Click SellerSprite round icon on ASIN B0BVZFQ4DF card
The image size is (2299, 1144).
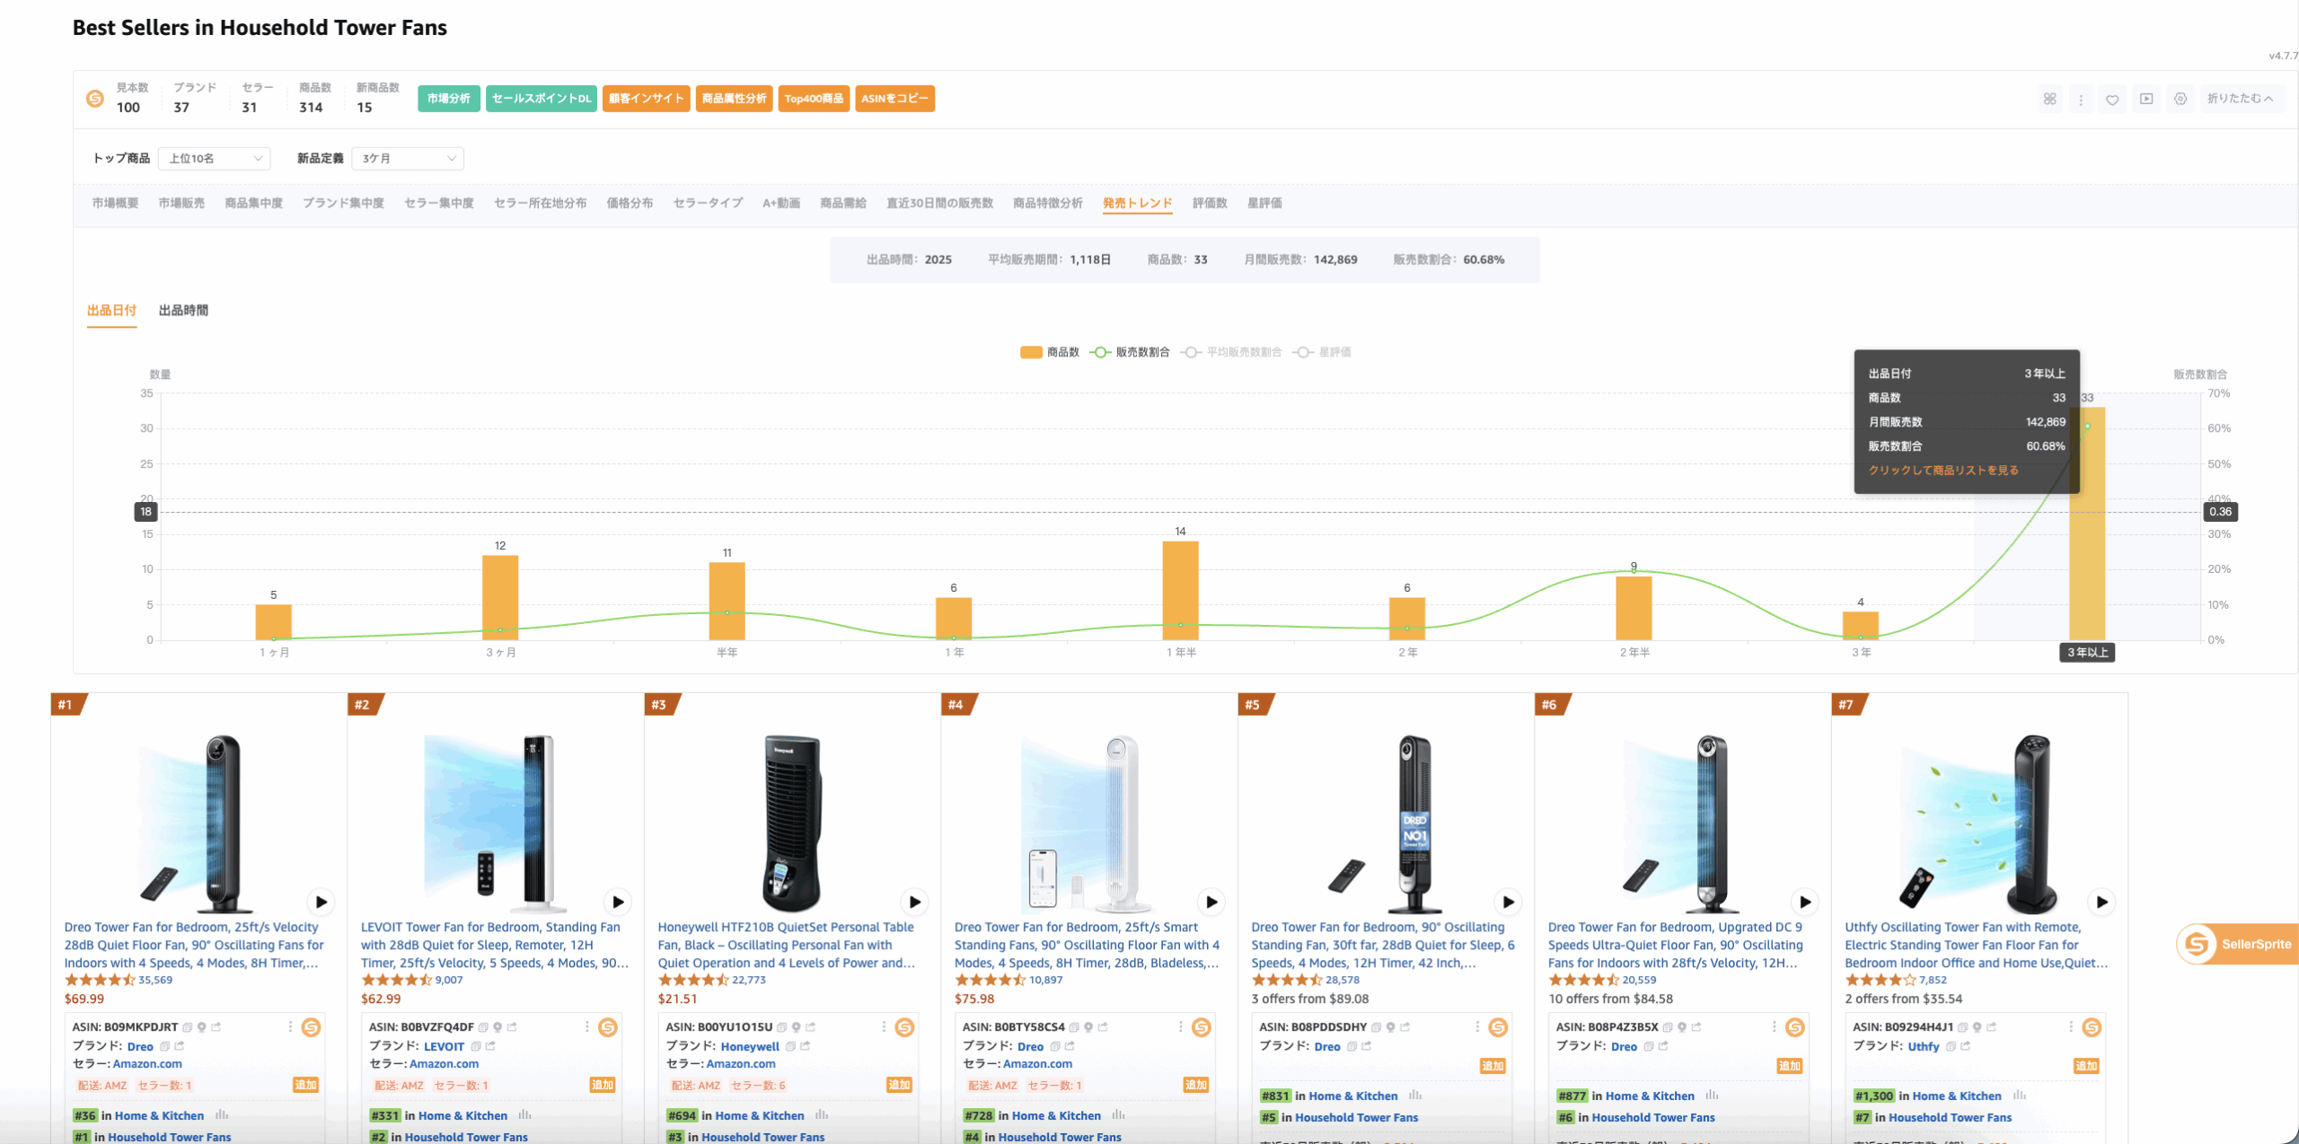[x=608, y=1027]
